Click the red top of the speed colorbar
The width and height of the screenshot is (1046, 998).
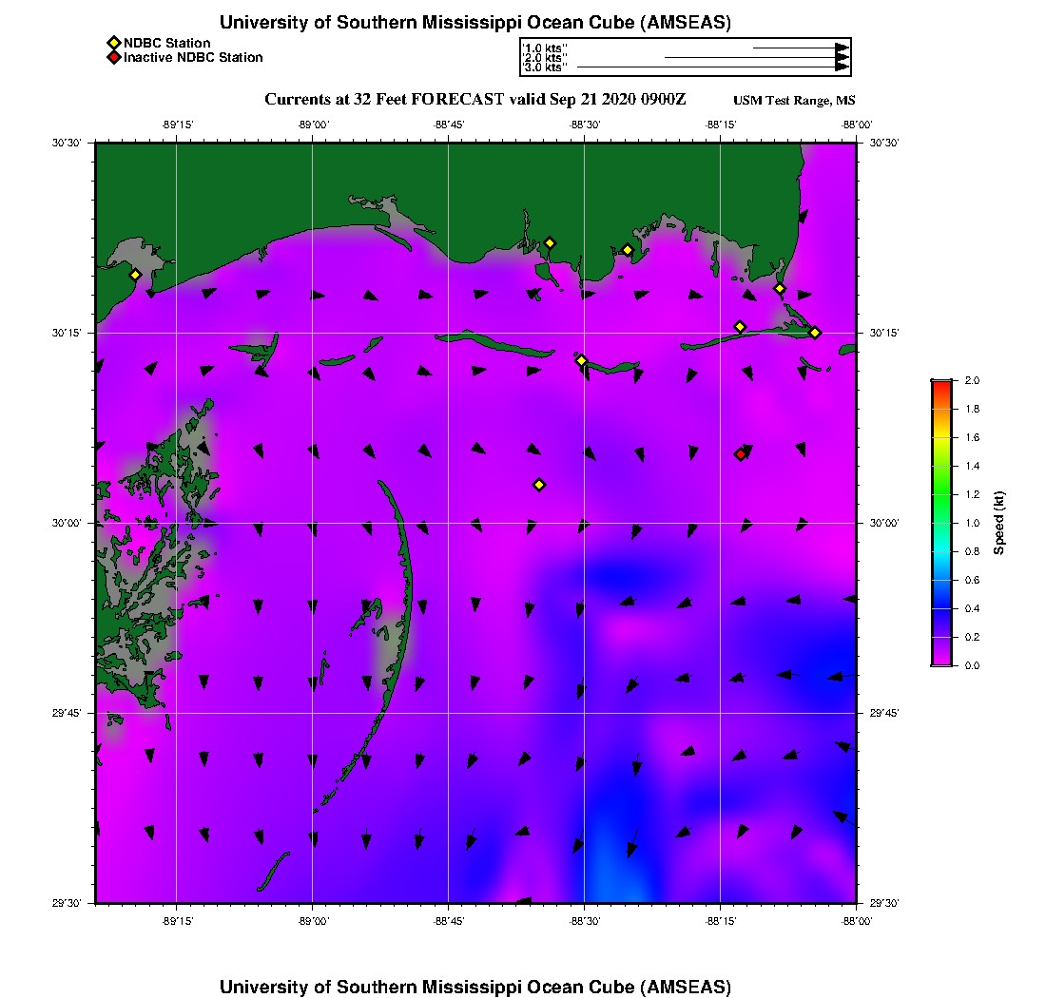(x=942, y=383)
